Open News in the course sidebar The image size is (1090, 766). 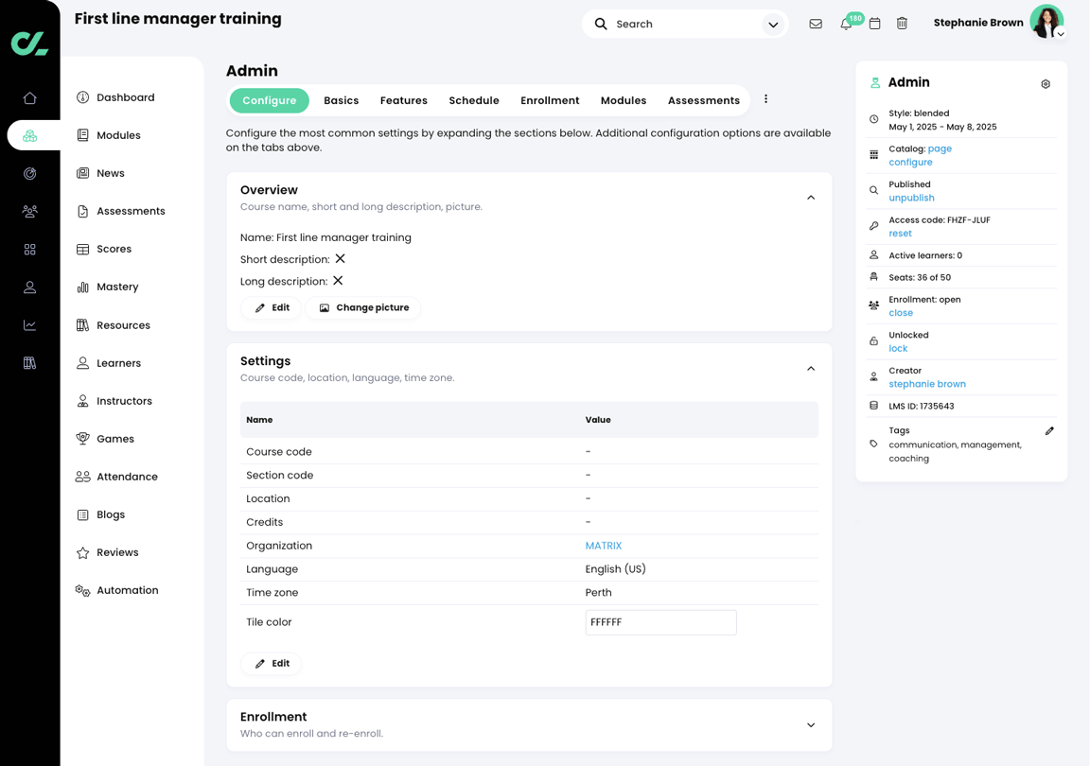tap(100, 173)
